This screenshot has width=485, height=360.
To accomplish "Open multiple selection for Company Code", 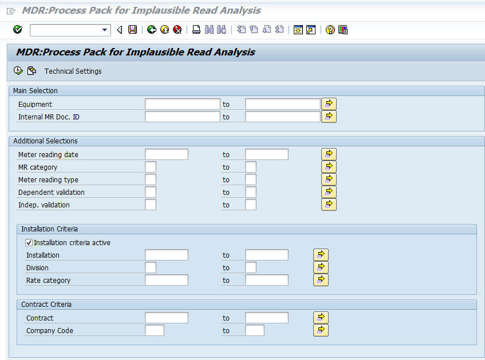I will click(x=321, y=330).
